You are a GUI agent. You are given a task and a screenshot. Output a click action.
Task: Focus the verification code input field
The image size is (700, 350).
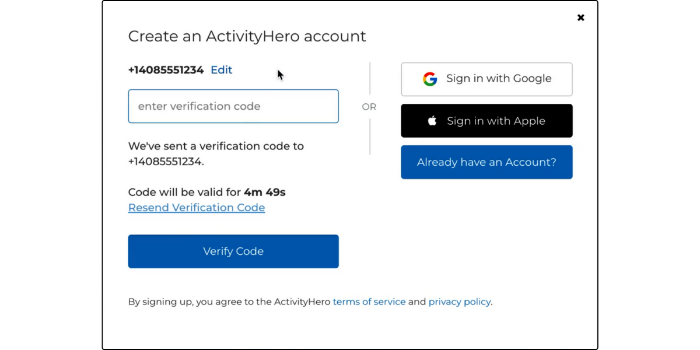click(233, 106)
